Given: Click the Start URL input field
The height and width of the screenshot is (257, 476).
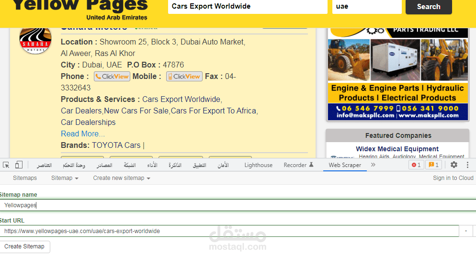Looking at the screenshot, I should pos(229,231).
